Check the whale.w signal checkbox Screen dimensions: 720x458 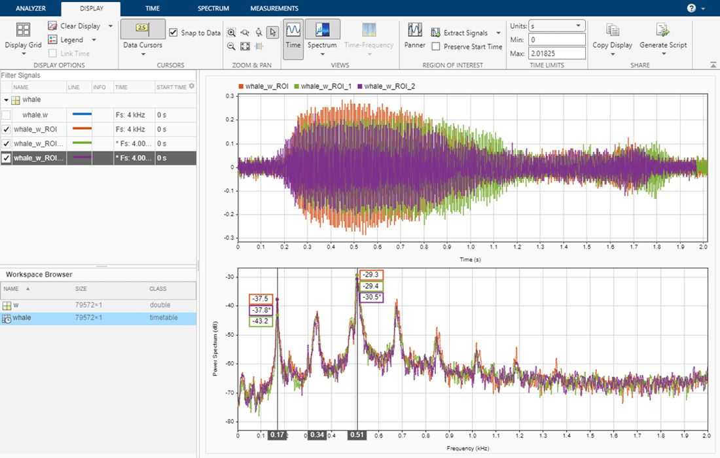pos(6,114)
